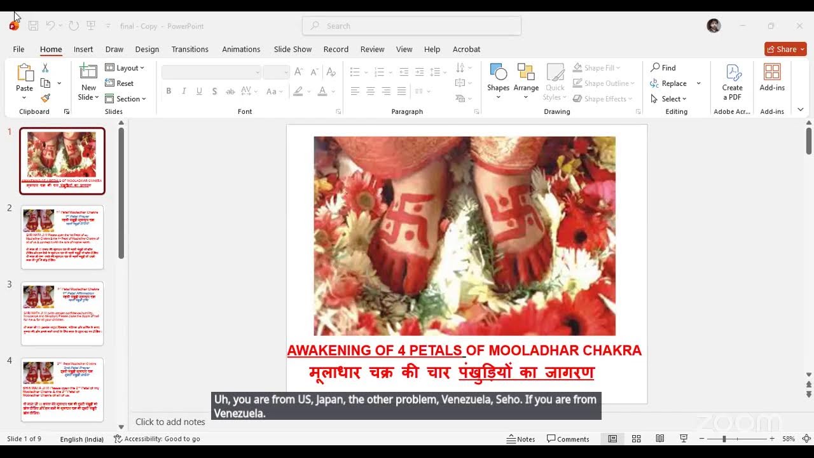The width and height of the screenshot is (814, 458).
Task: Click Fit slide to window icon
Action: (806, 439)
